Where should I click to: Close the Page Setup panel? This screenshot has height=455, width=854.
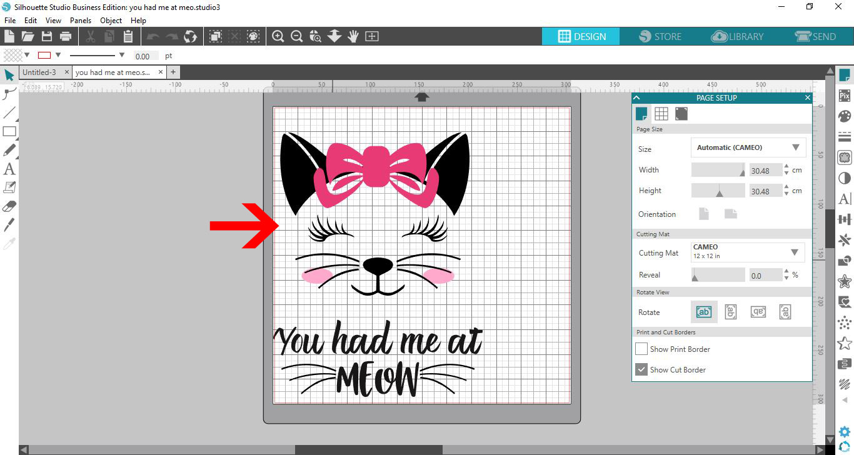point(807,97)
